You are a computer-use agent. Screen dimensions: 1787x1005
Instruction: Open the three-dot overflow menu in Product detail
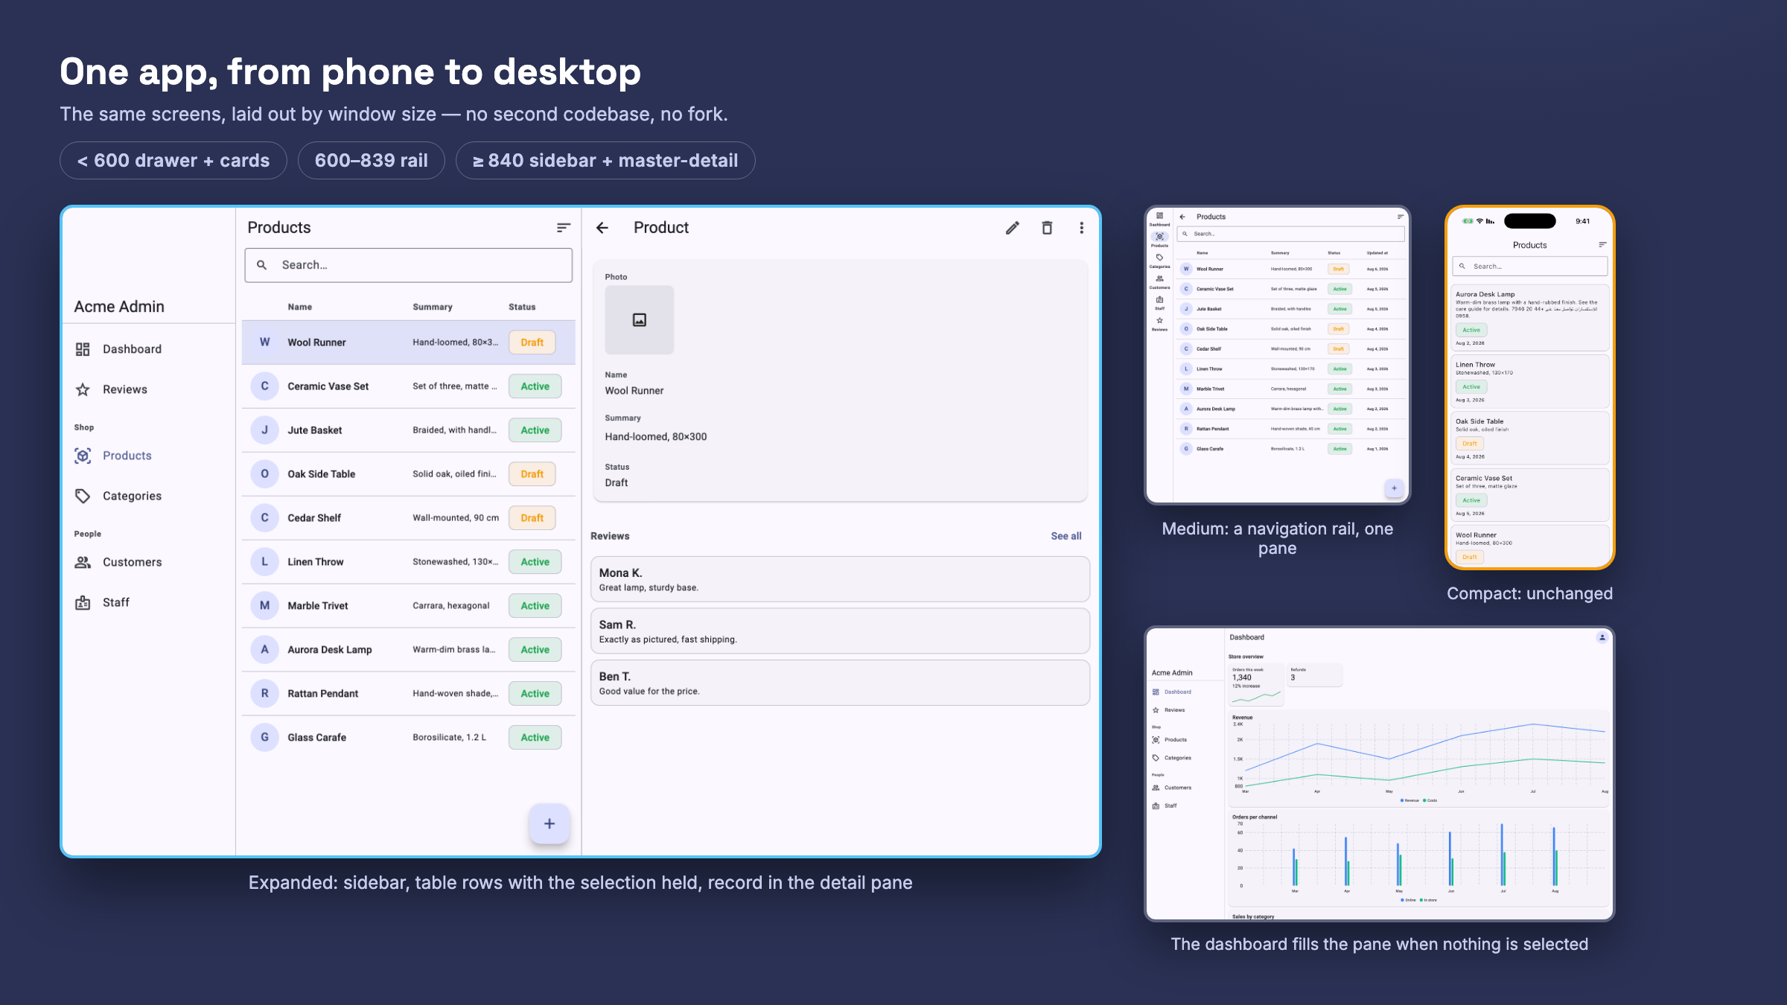coord(1082,228)
